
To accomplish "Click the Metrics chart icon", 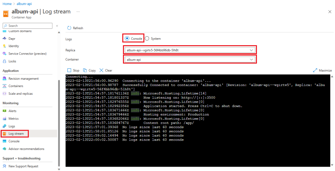I will click(4, 119).
